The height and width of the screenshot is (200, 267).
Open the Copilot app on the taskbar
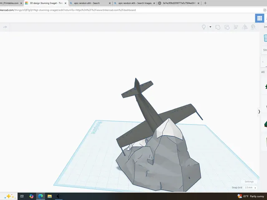tap(31, 196)
